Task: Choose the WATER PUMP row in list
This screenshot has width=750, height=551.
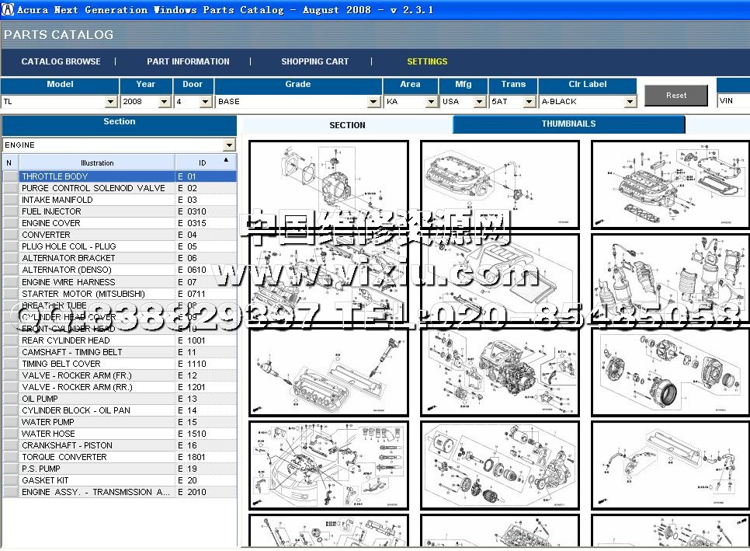Action: (48, 422)
